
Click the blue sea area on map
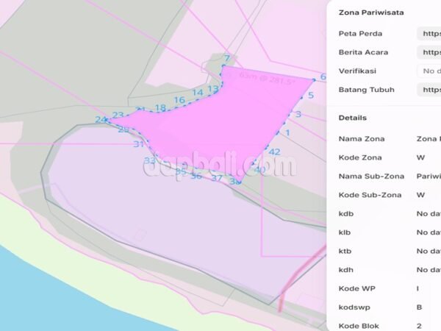pos(37,294)
